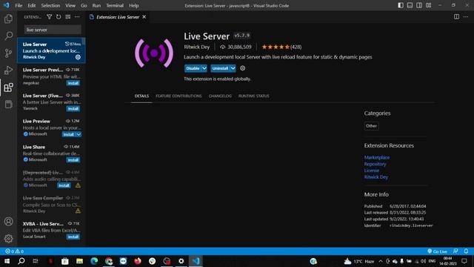Expand the Uninstall dropdown arrow

[233, 68]
